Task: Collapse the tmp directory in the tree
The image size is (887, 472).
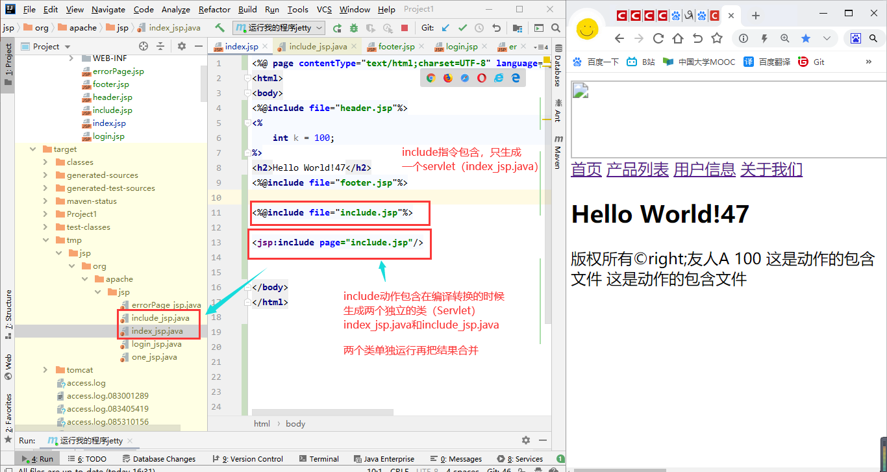Action: point(45,240)
